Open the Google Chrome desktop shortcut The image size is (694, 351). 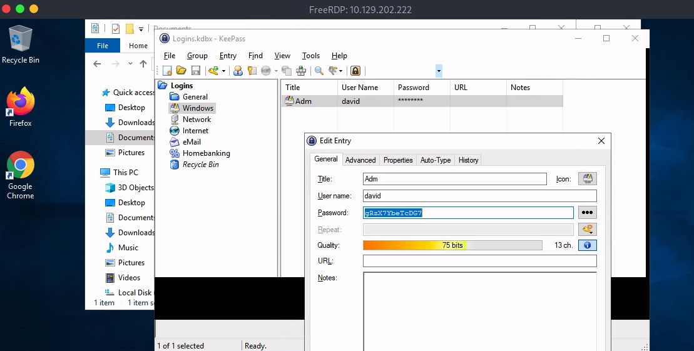click(x=21, y=175)
